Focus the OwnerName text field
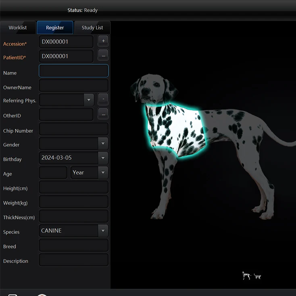The height and width of the screenshot is (296, 296). pos(73,86)
